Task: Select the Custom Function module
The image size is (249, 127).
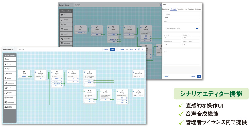Action: coord(10,107)
